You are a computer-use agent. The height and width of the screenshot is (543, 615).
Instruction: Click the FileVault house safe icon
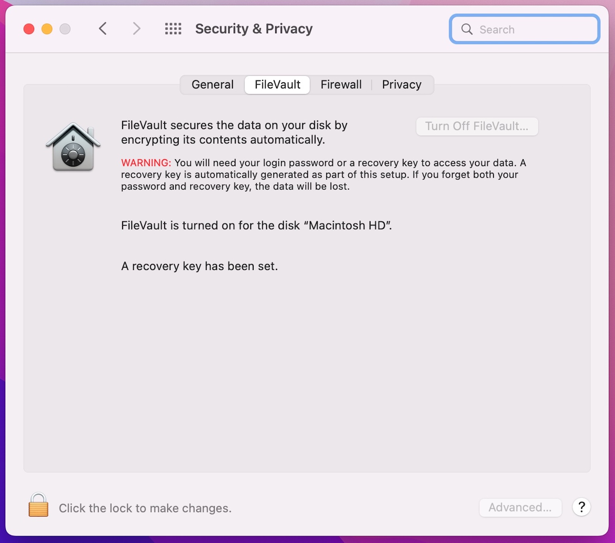click(x=73, y=147)
